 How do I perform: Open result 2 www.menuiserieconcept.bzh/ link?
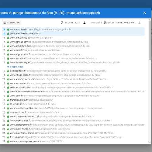point(25,33)
